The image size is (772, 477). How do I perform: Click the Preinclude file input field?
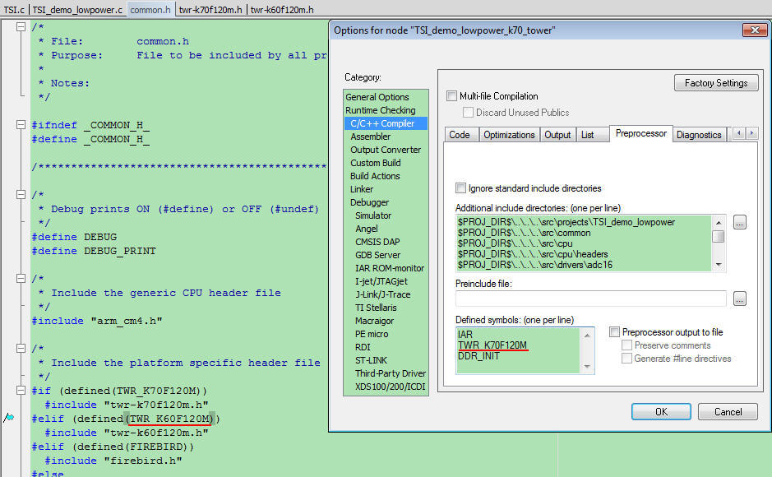[x=590, y=299]
